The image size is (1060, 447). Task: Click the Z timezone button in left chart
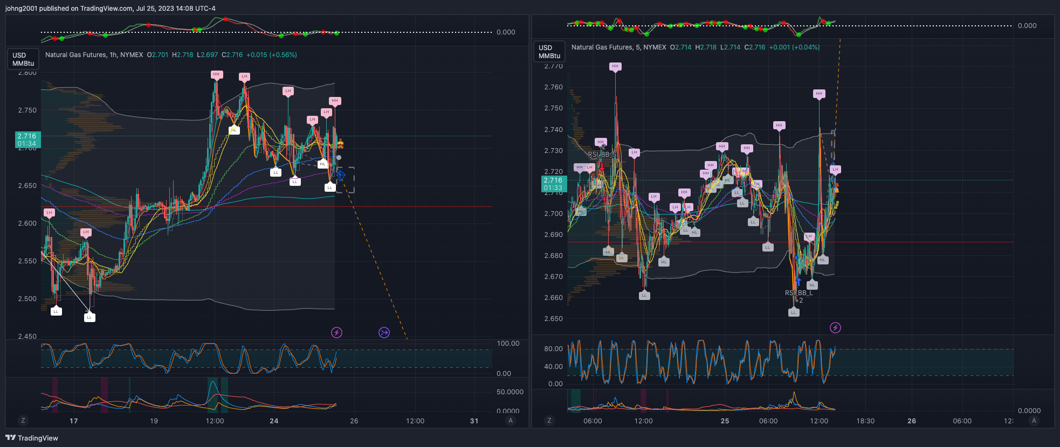coord(23,421)
